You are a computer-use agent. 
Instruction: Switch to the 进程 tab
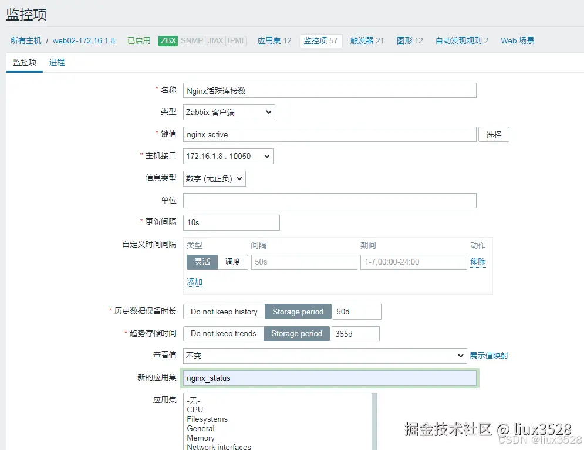[57, 62]
